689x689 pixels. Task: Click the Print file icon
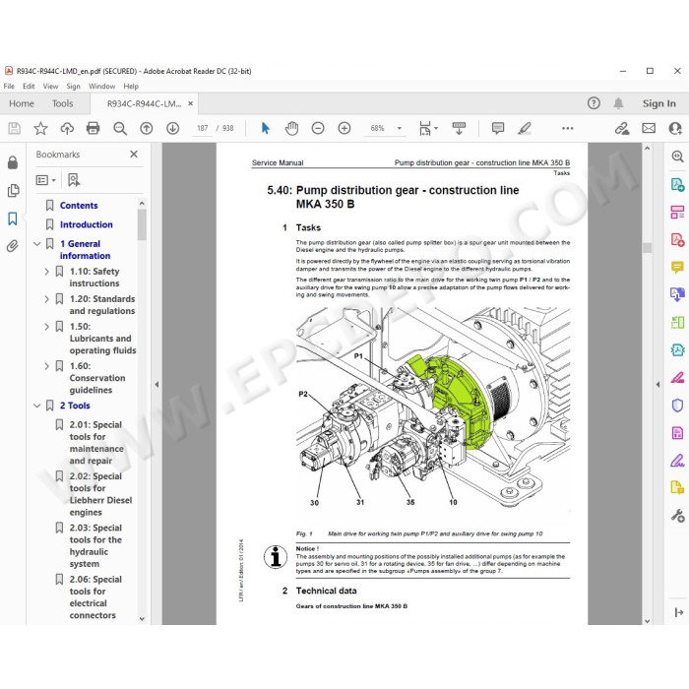tap(94, 128)
